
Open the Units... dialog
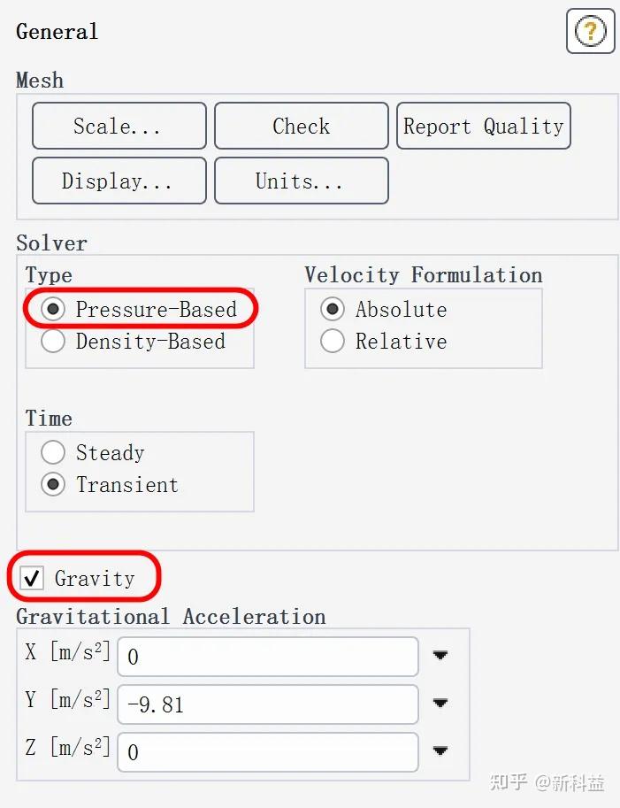point(301,181)
